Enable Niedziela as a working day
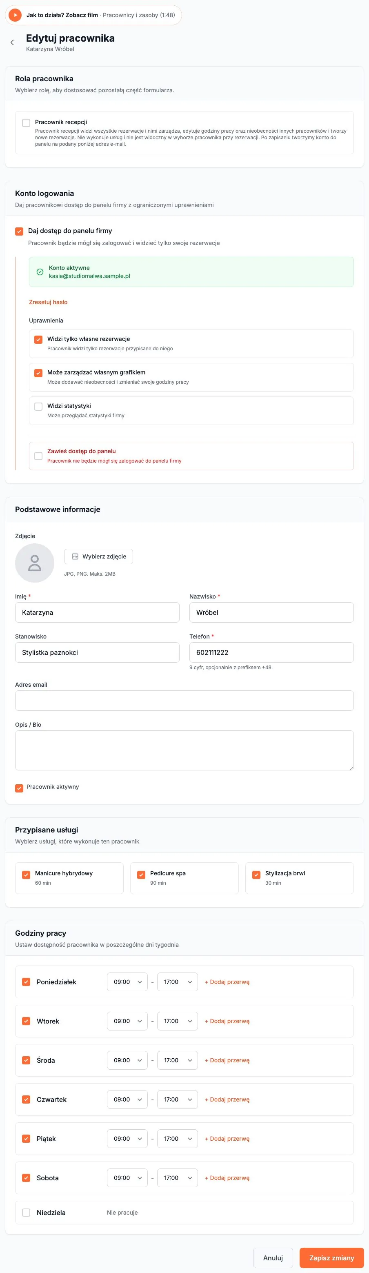 coord(26,1212)
